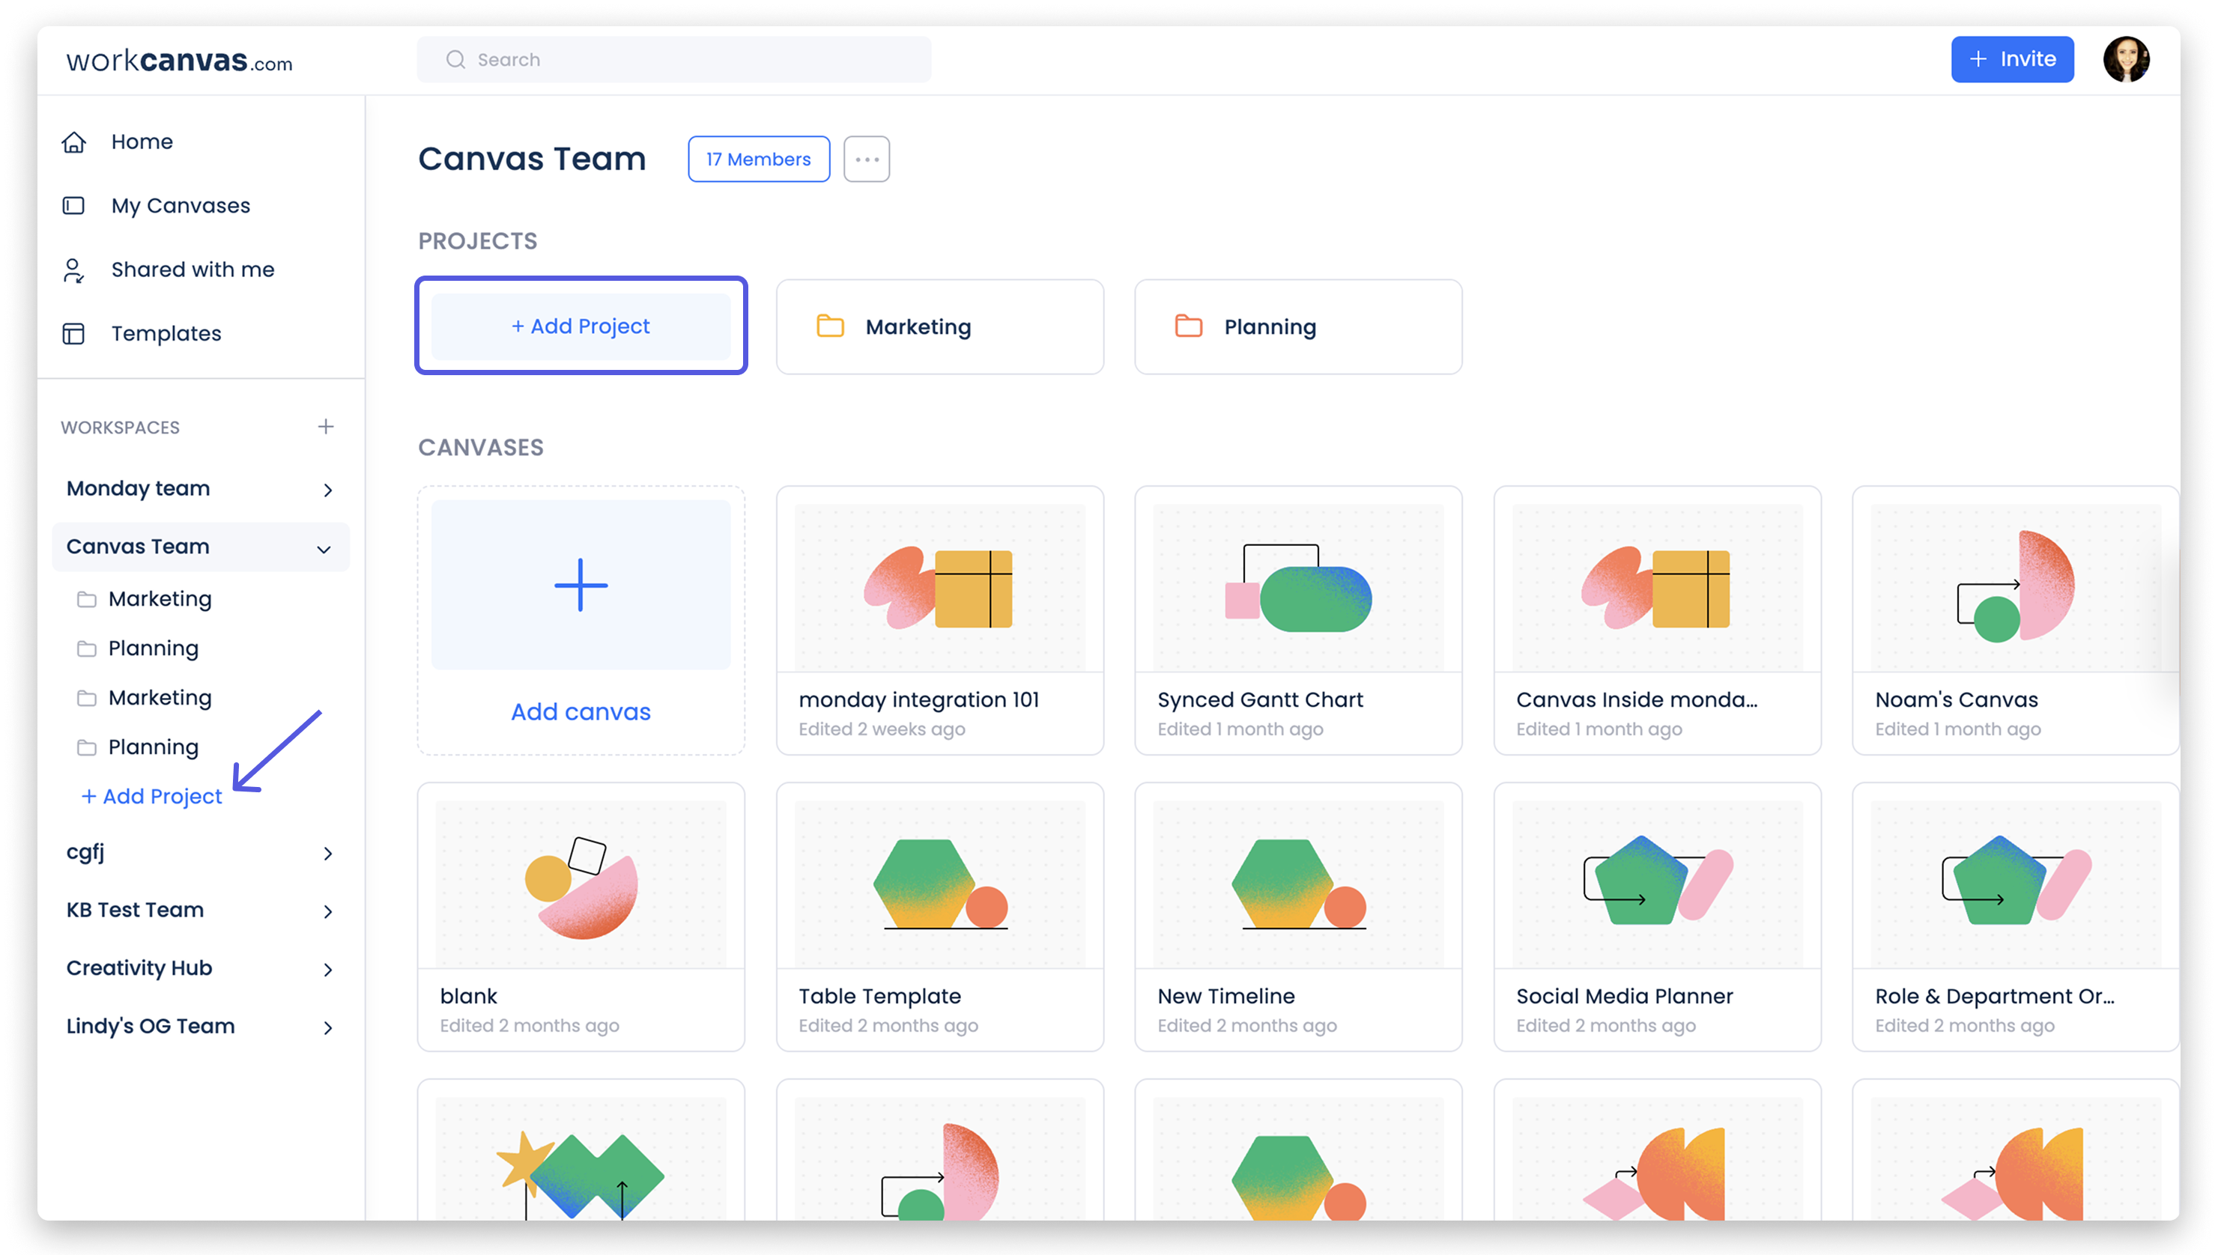The image size is (2218, 1255).
Task: Click the search magnifier icon
Action: (x=455, y=58)
